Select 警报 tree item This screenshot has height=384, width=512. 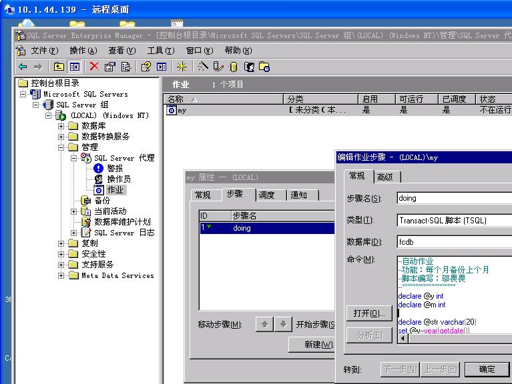coord(115,169)
